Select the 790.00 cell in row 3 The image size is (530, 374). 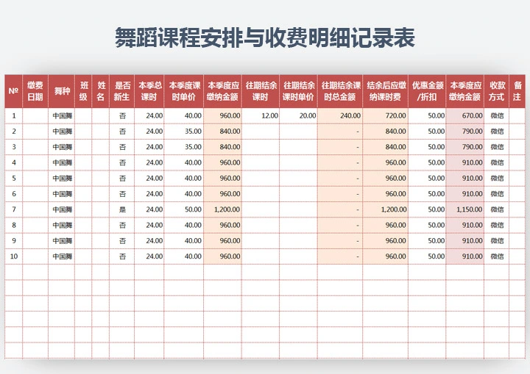click(465, 147)
